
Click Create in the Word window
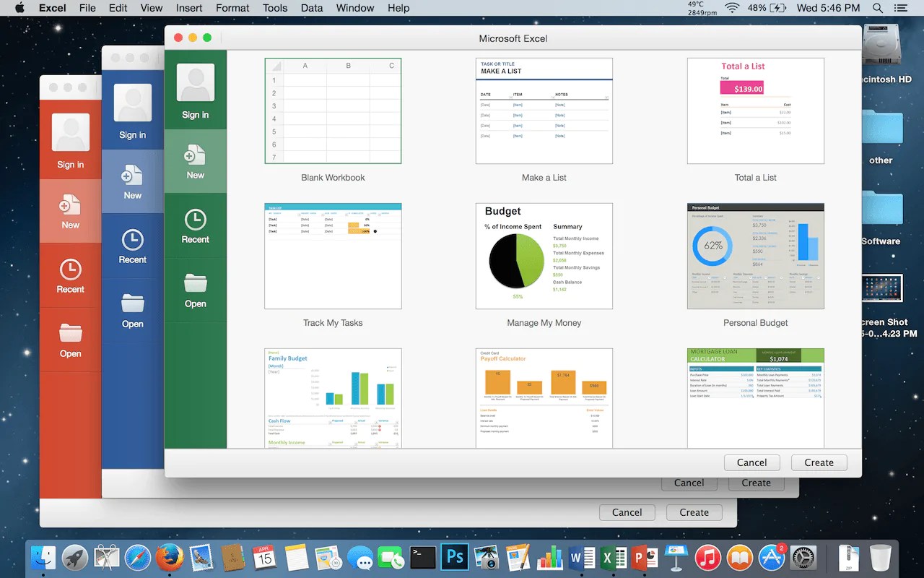click(x=757, y=483)
